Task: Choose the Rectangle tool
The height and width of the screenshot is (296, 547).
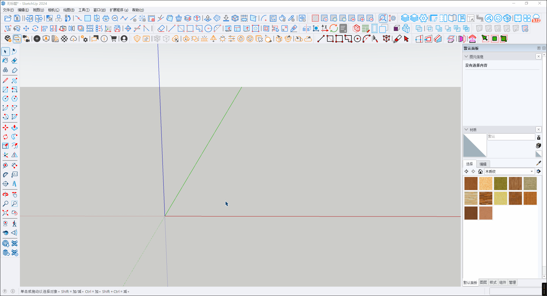Action: 5,89
